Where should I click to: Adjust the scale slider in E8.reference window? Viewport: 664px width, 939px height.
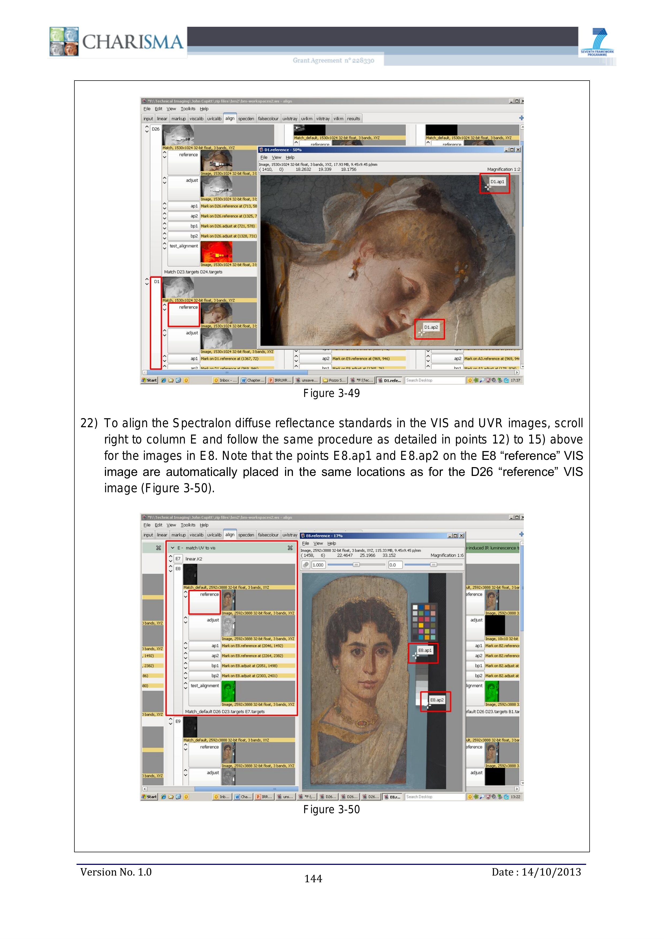[x=356, y=565]
